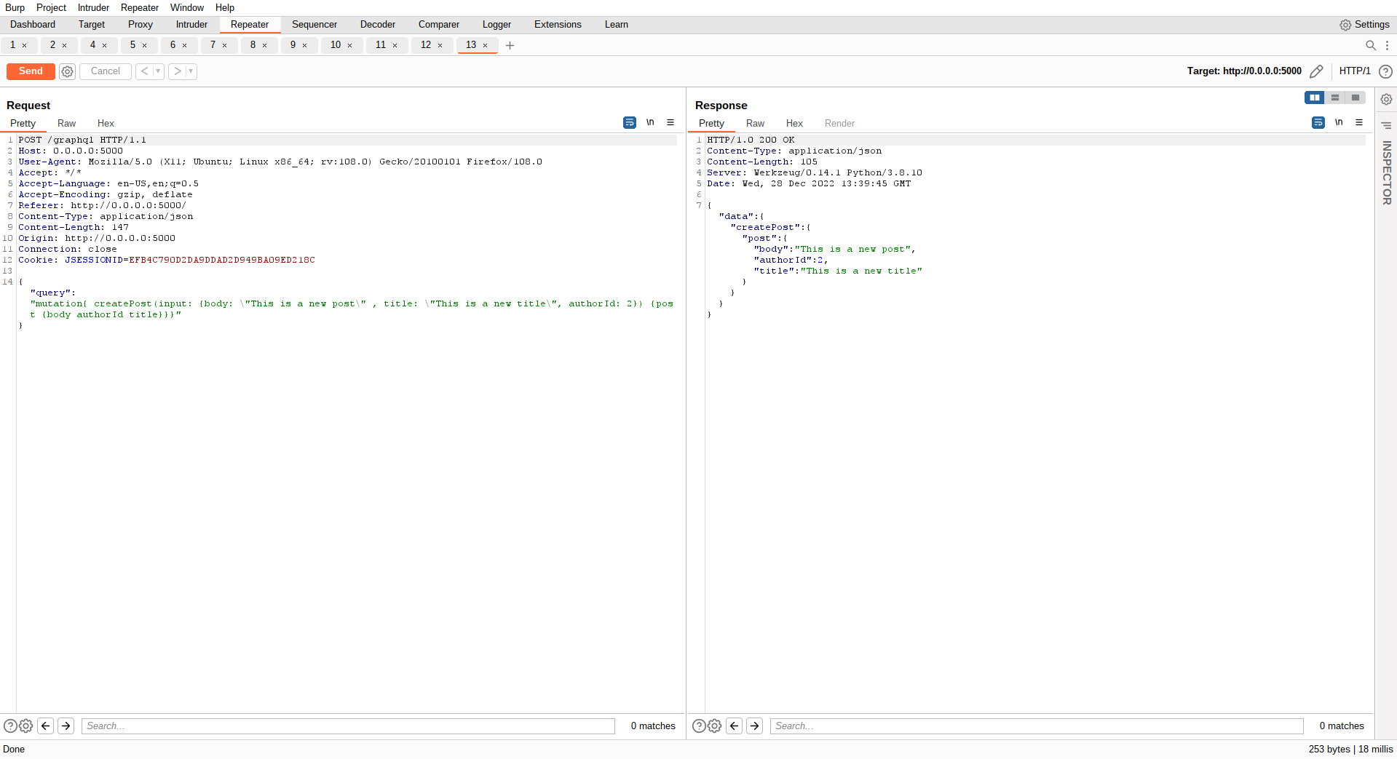Open the Intruder tool tab
The image size is (1397, 759).
click(x=191, y=25)
